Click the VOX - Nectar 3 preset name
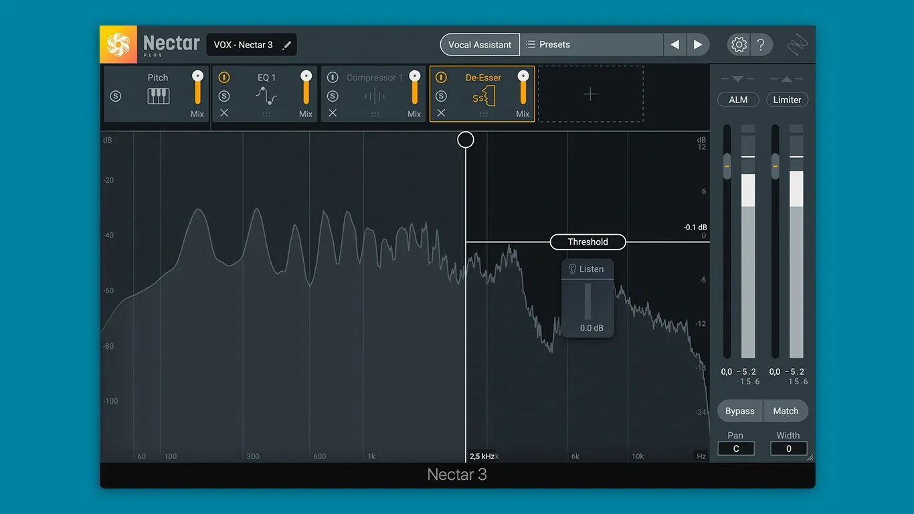 [x=244, y=45]
